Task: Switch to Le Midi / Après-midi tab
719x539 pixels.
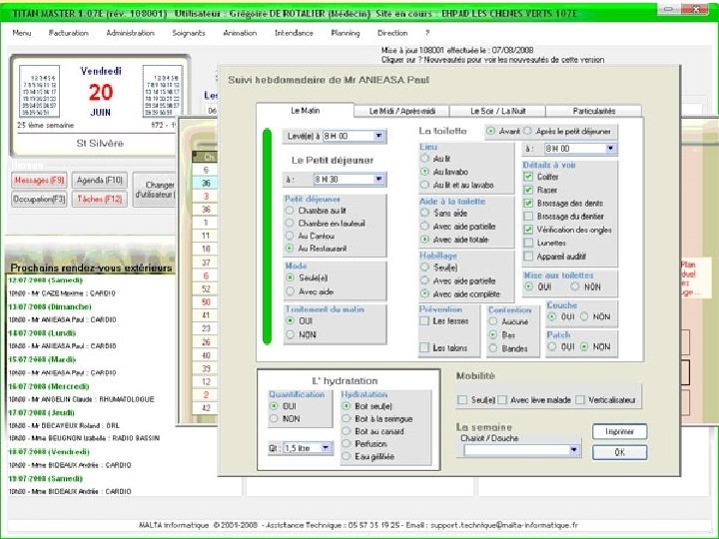Action: tap(402, 111)
